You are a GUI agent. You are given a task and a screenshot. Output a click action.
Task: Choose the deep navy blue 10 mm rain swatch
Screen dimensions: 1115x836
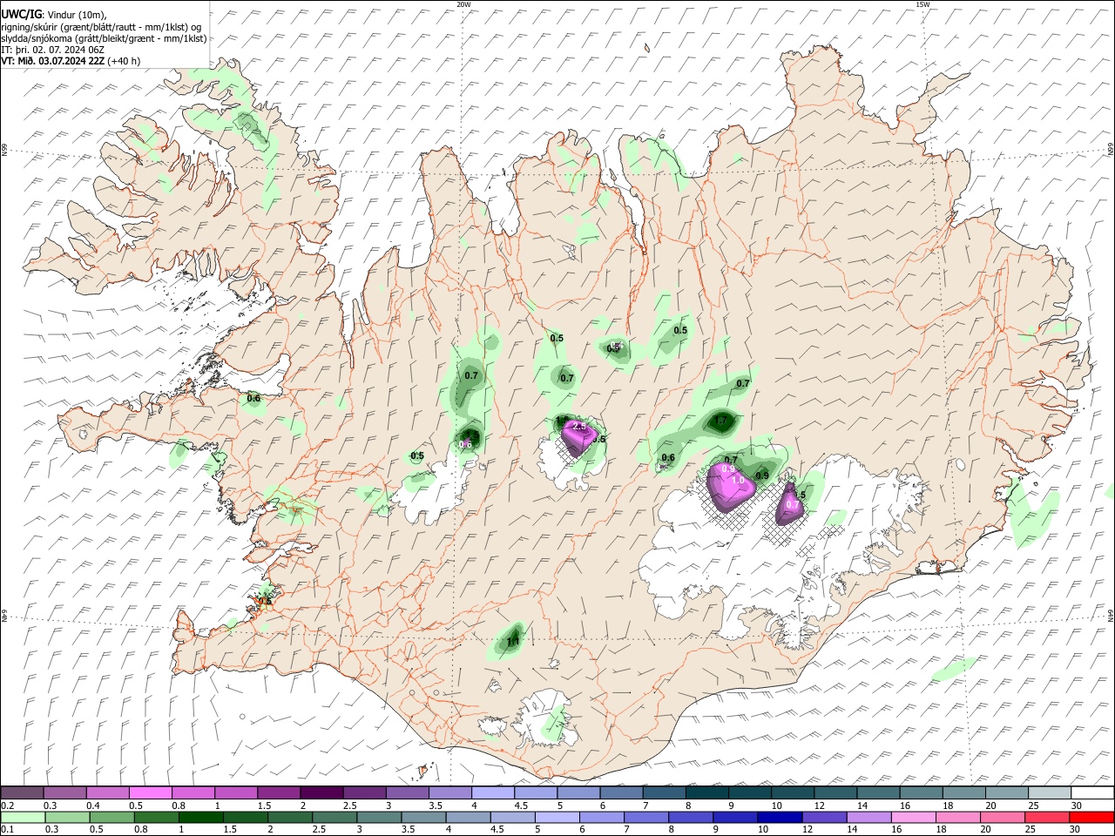click(x=779, y=817)
